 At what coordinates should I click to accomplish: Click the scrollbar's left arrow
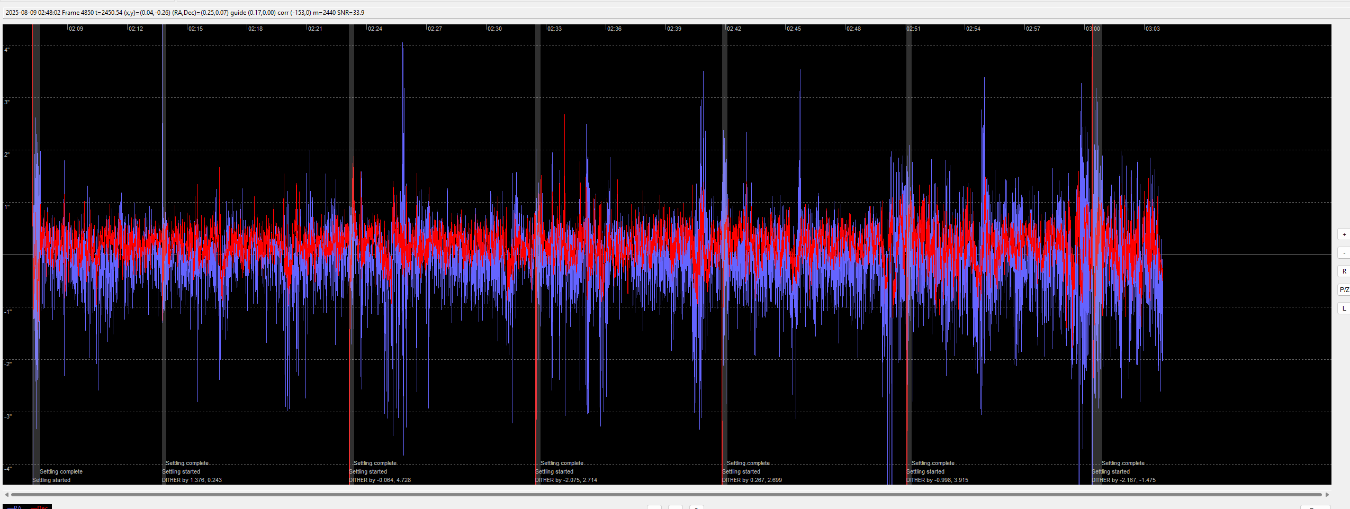(6, 495)
